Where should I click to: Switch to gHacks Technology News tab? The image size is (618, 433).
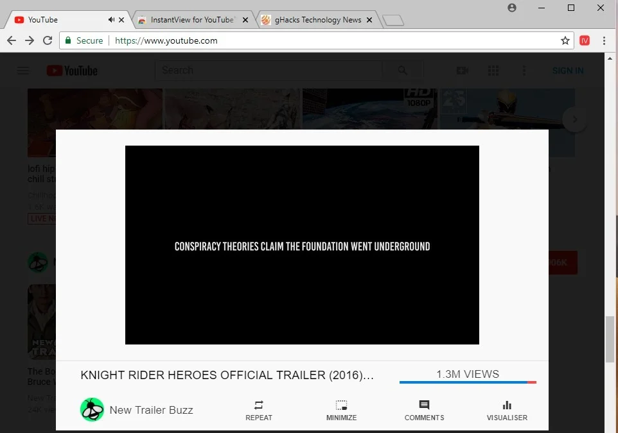(317, 20)
